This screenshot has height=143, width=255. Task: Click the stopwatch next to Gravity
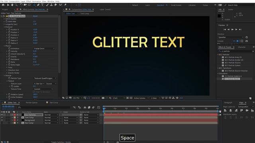[x=9, y=56]
